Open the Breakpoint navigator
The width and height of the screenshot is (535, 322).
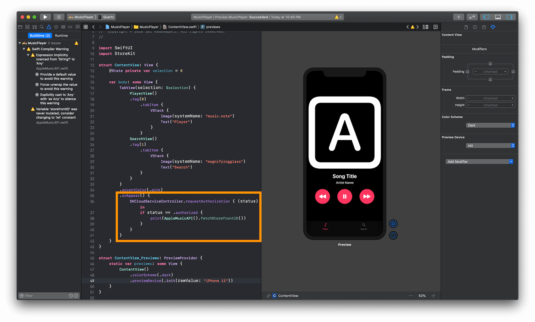click(x=70, y=27)
